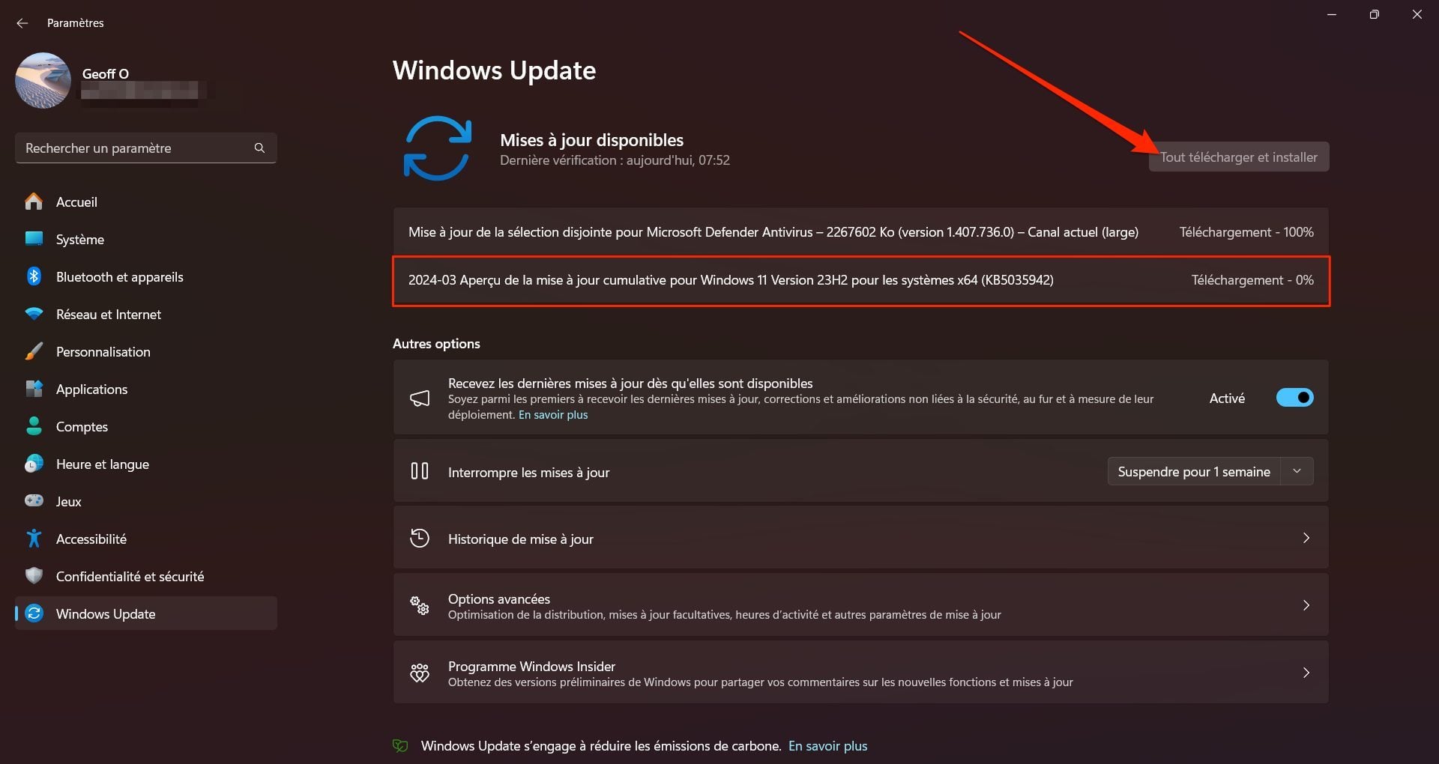Click En savoir plus about carbon emissions
This screenshot has width=1439, height=764.
(x=827, y=746)
